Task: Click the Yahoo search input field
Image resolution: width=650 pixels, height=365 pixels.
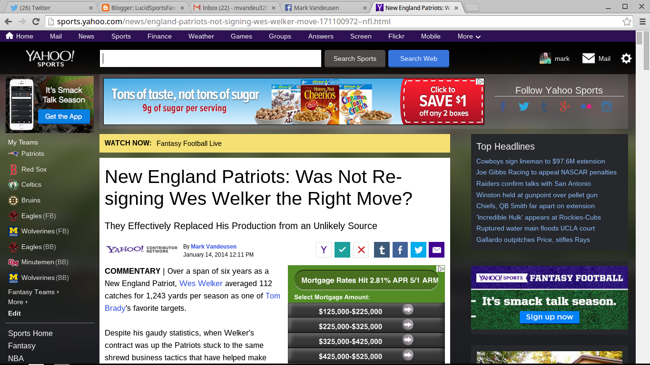Action: [210, 58]
